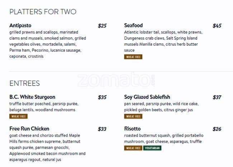The height and width of the screenshot is (167, 233).
Task: Open the B.C. White Sturgeon entree
Action: tap(32, 97)
